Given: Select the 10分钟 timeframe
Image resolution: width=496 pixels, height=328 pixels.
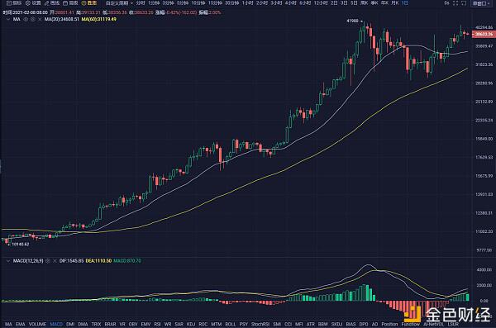Looking at the screenshot, I should point(198,3).
